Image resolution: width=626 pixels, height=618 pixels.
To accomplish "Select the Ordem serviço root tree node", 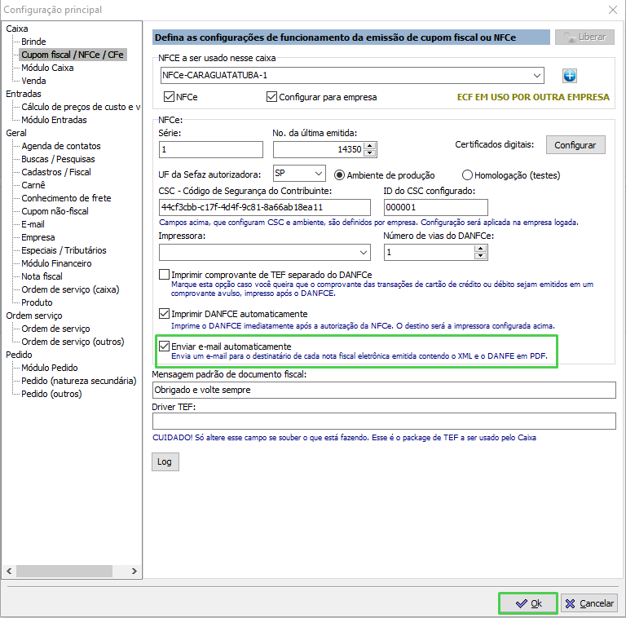I will [34, 316].
